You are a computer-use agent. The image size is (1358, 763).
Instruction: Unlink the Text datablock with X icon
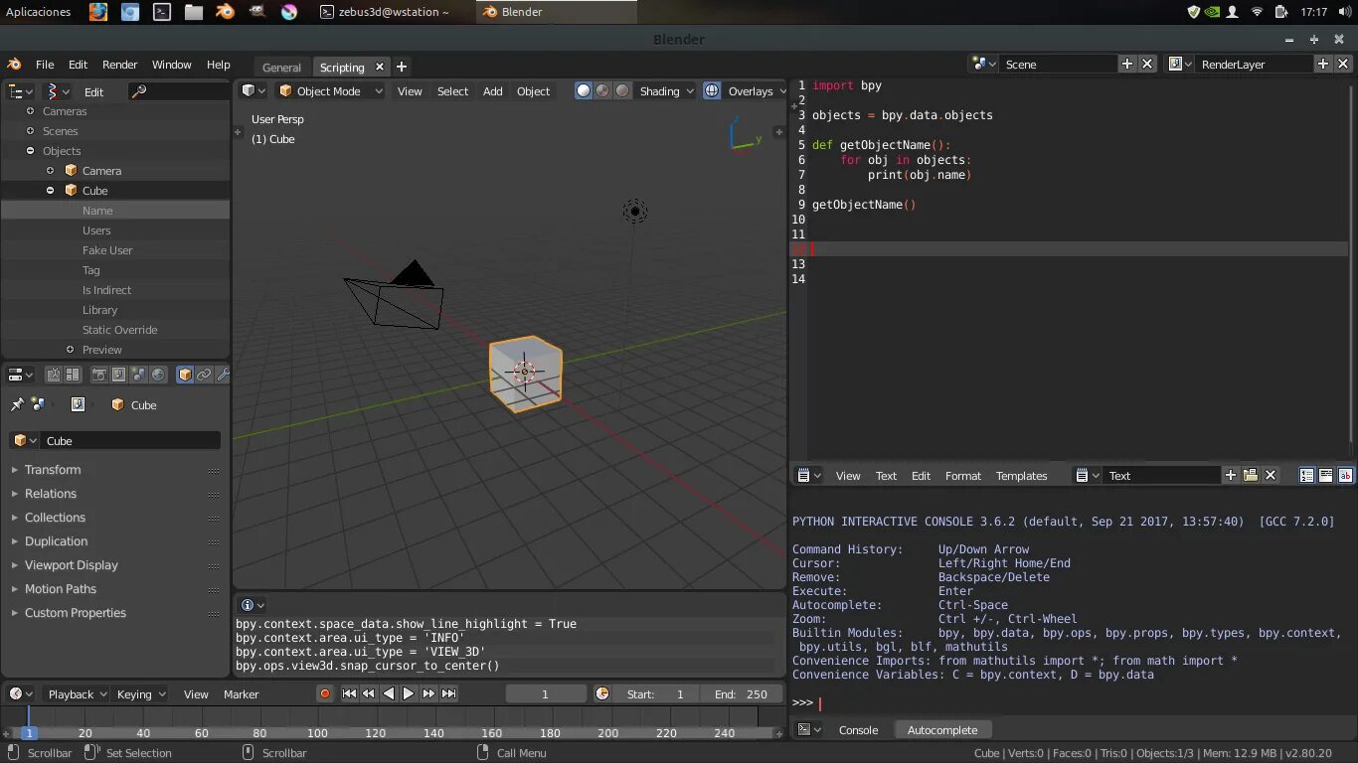tap(1271, 476)
